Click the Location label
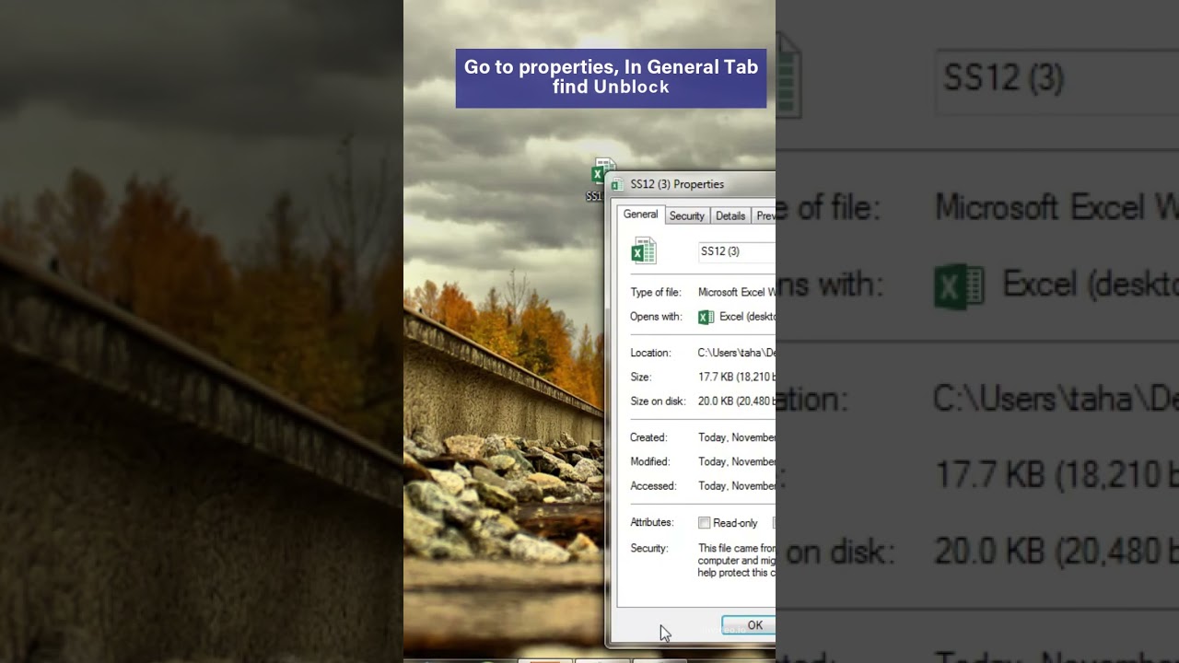The image size is (1179, 663). pos(650,353)
